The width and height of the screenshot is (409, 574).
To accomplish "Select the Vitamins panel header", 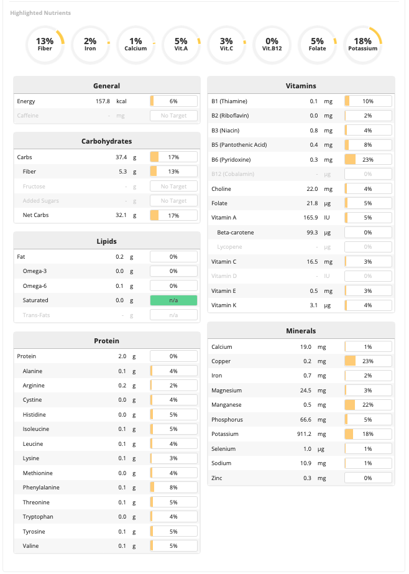I will point(301,86).
